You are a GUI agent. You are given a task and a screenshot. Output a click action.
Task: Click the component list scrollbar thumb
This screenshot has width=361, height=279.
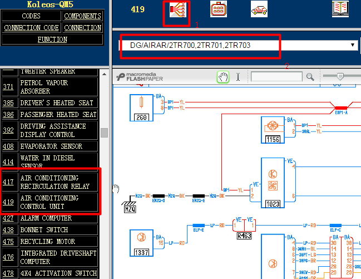pyautogui.click(x=104, y=133)
